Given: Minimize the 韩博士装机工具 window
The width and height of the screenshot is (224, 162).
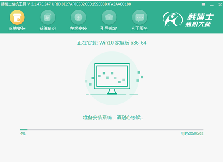Looking at the screenshot, I should click(212, 5).
